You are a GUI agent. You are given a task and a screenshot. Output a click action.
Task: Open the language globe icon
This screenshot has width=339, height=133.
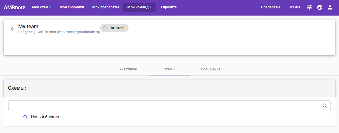click(320, 7)
